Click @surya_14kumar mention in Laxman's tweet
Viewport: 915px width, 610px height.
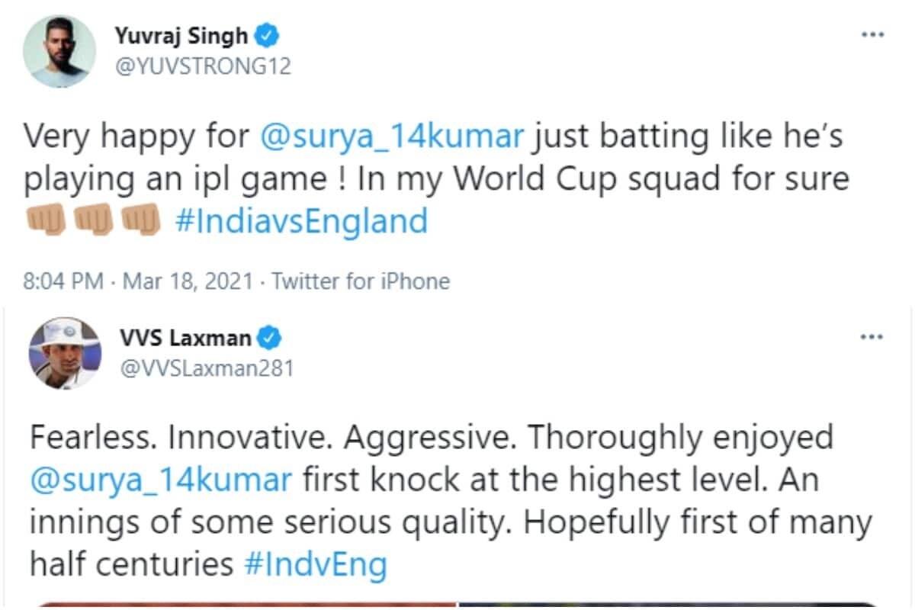(x=160, y=480)
